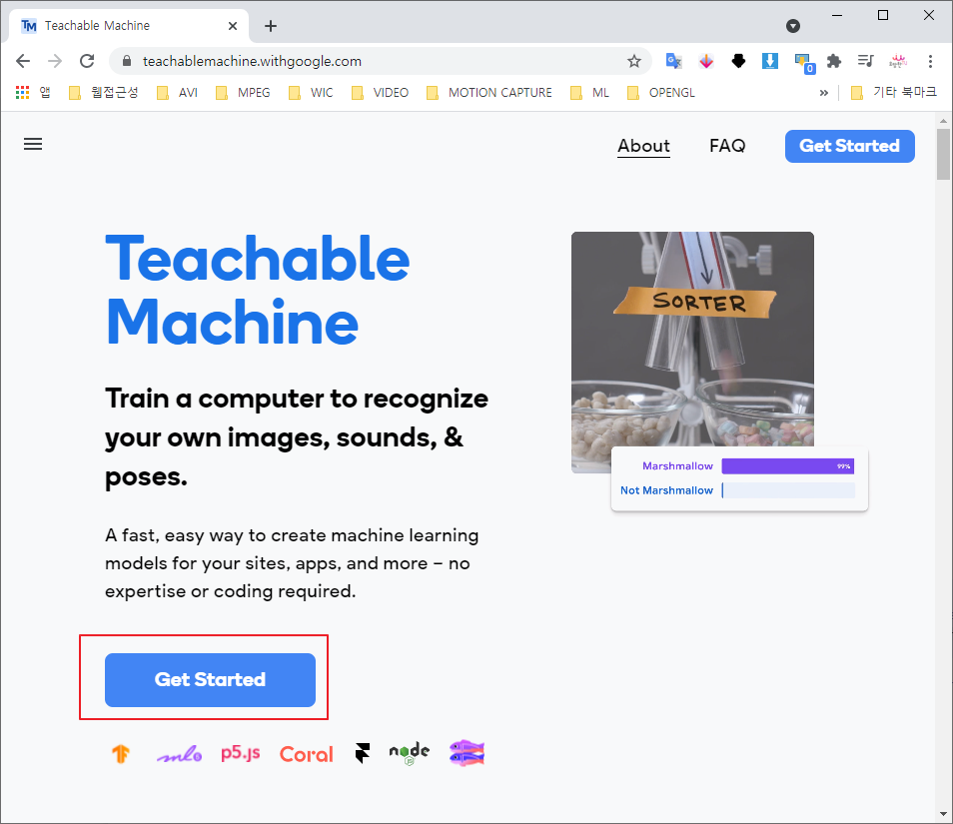
Task: Open the 웹접근성 bookmarks folder
Action: click(103, 92)
